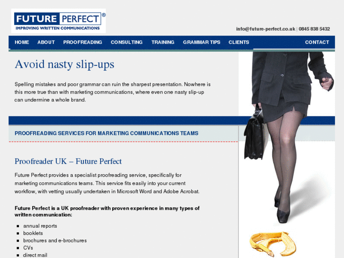The width and height of the screenshot is (344, 258).
Task: Click the info@future-perfect.co.uk email link
Action: tap(265, 29)
